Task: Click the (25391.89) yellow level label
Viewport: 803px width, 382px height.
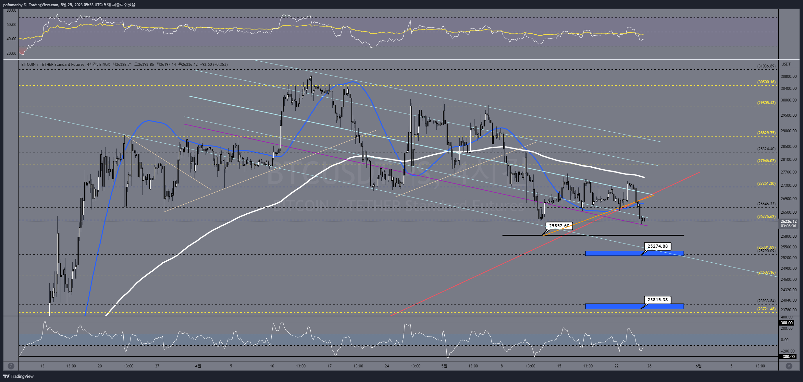Action: [766, 247]
